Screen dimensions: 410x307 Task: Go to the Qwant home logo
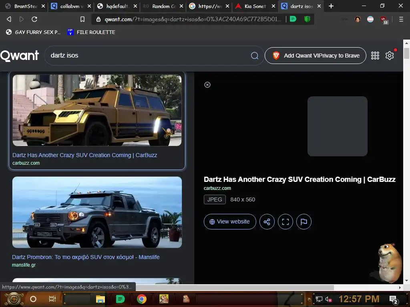tap(20, 56)
